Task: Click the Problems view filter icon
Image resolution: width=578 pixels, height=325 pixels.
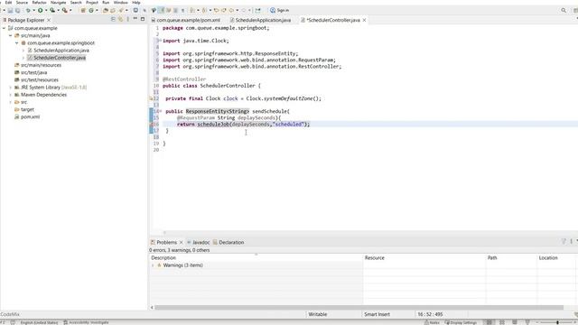Action: pos(564,241)
